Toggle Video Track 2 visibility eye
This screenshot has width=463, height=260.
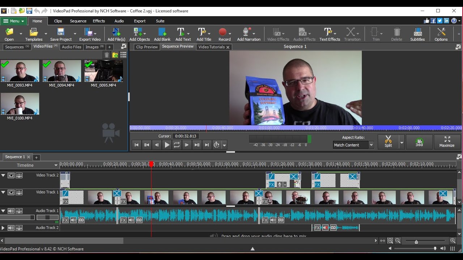[11, 175]
